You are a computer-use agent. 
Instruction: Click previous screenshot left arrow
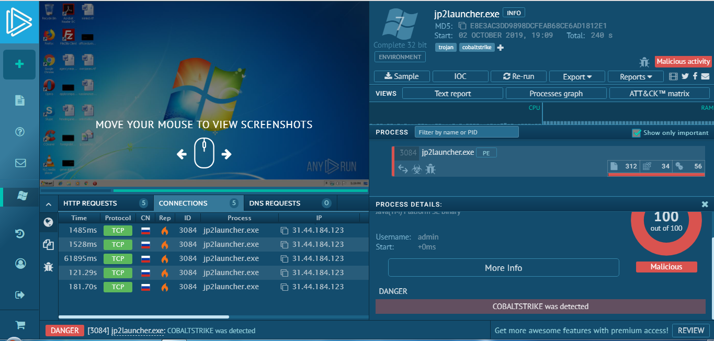[x=182, y=154]
